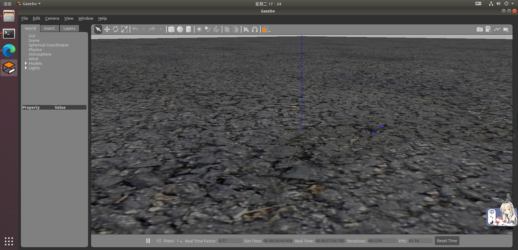This screenshot has width=518, height=250.
Task: Expand the Models tree node
Action: coord(26,63)
